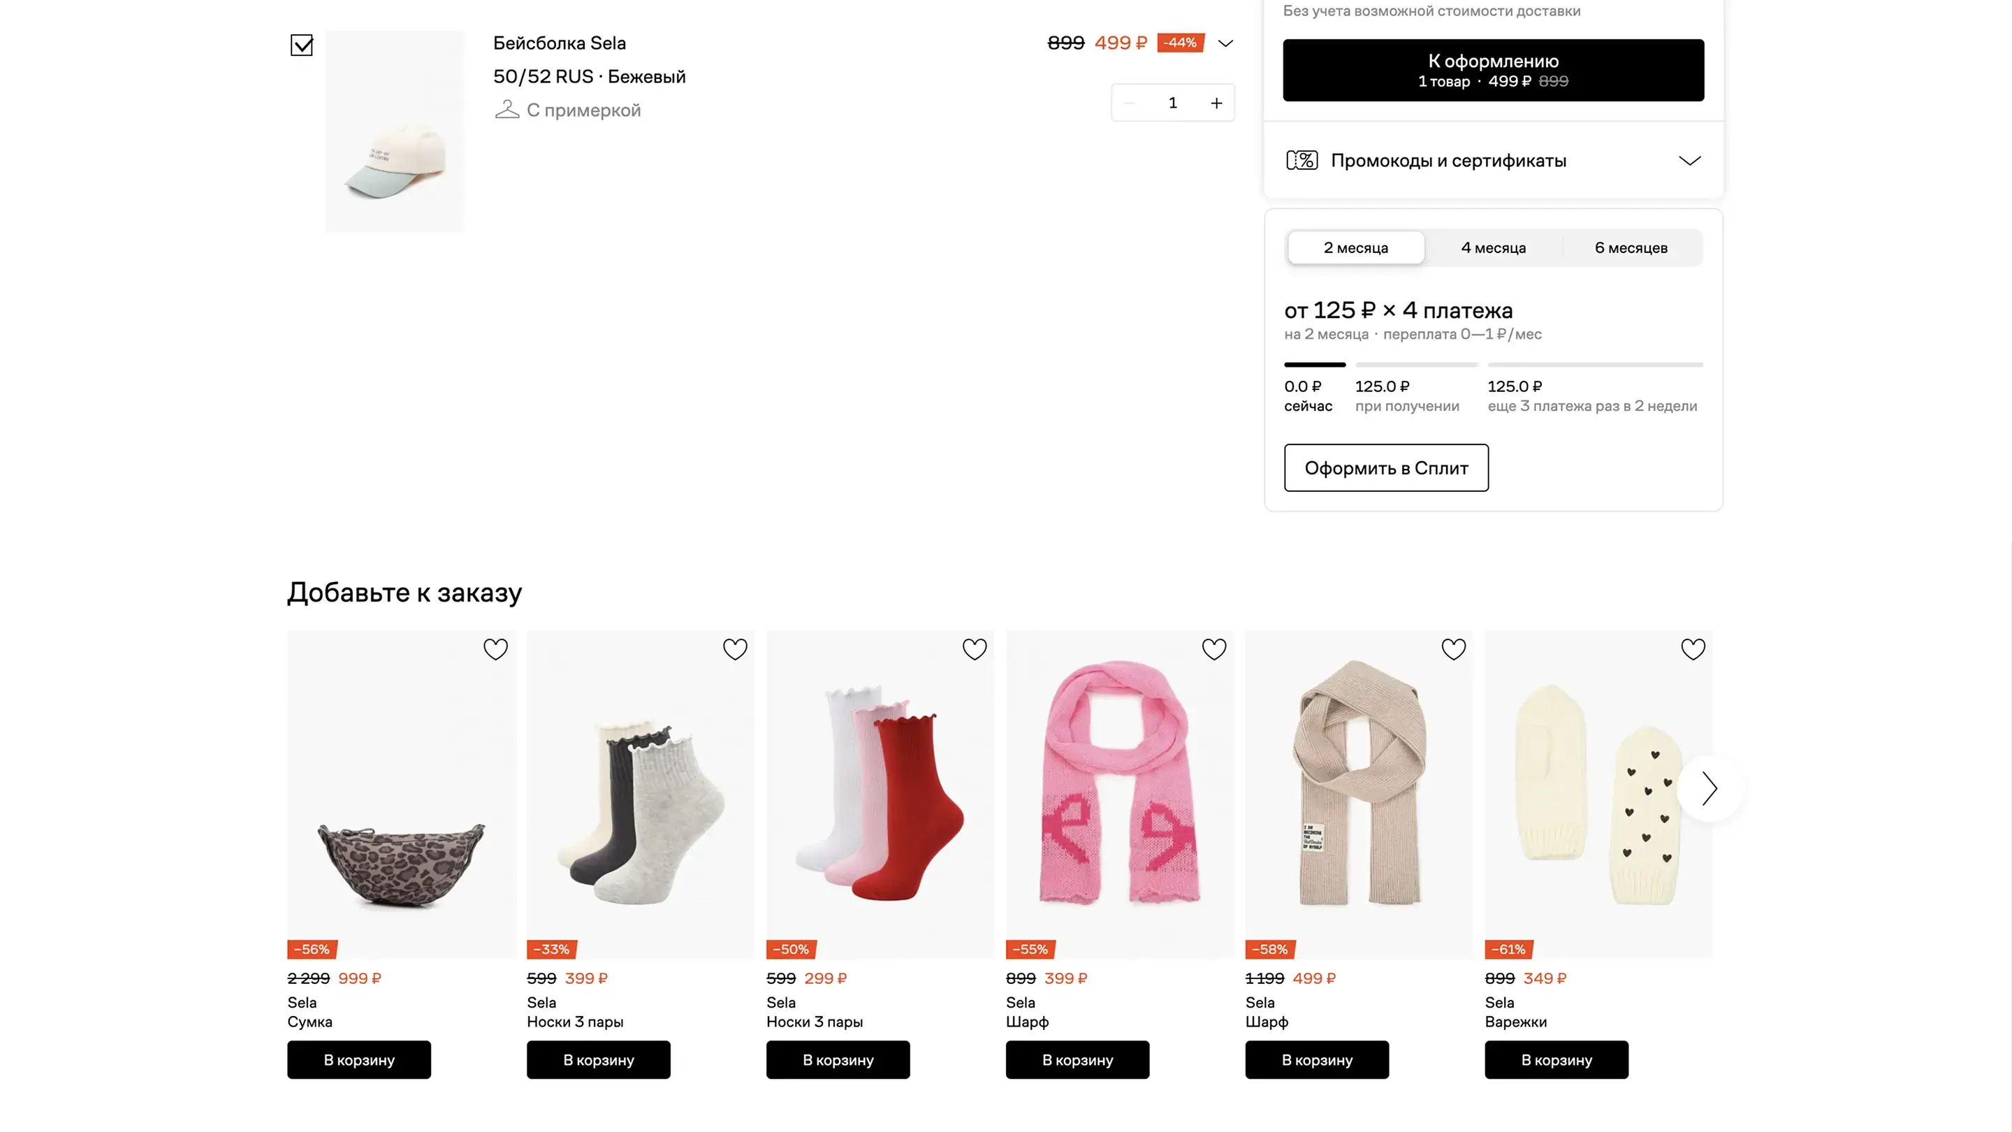Switch to 4 месяца installment tab
Screen dimensions: 2012x1132
point(1494,247)
